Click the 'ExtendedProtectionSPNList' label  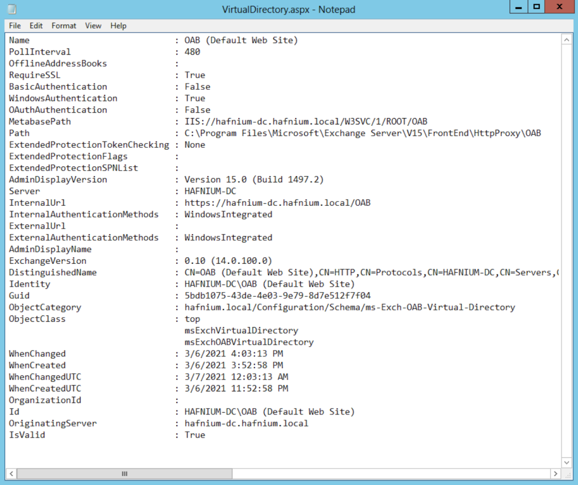pos(73,168)
